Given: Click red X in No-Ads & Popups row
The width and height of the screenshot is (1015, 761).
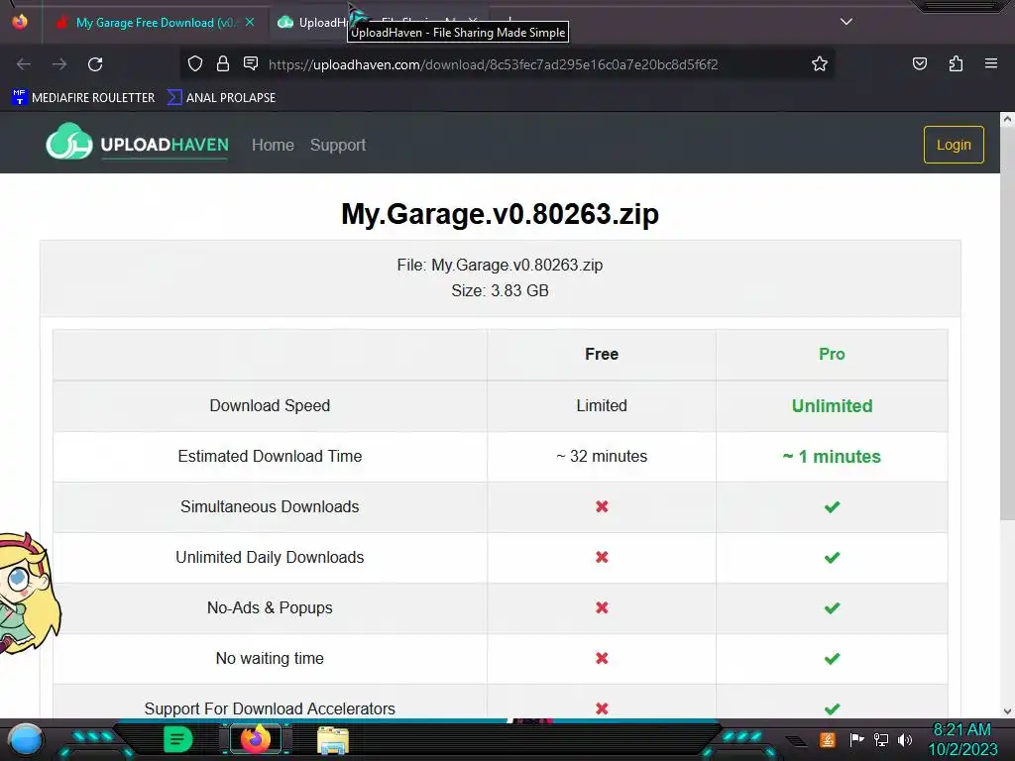Looking at the screenshot, I should coord(602,607).
